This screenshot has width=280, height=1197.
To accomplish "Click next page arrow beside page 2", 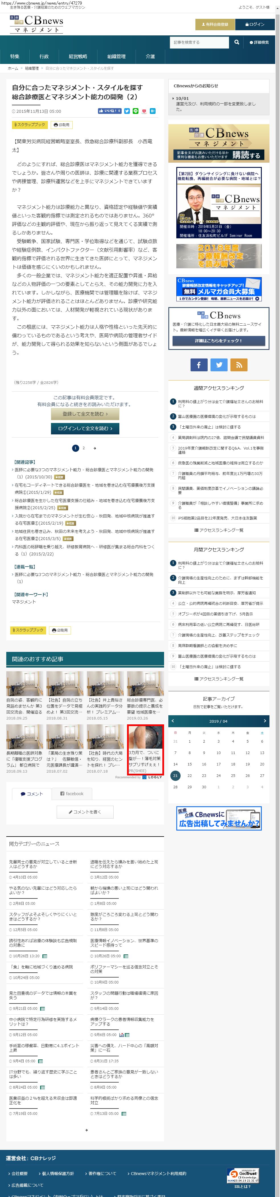I will (x=95, y=448).
